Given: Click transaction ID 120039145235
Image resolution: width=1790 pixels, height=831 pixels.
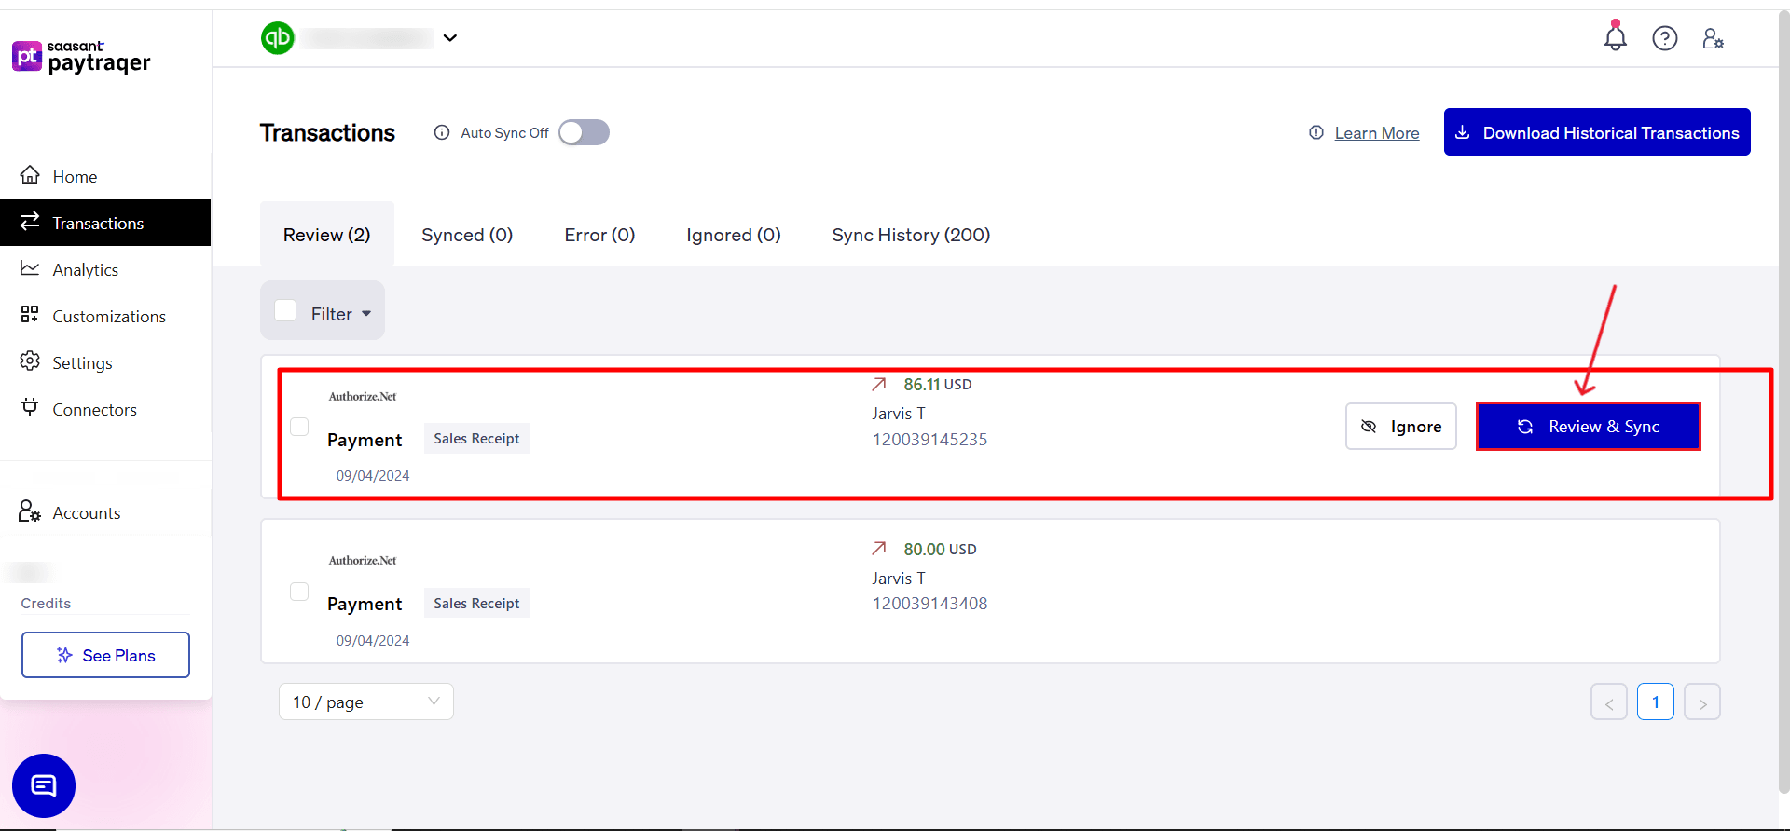Looking at the screenshot, I should coord(929,440).
